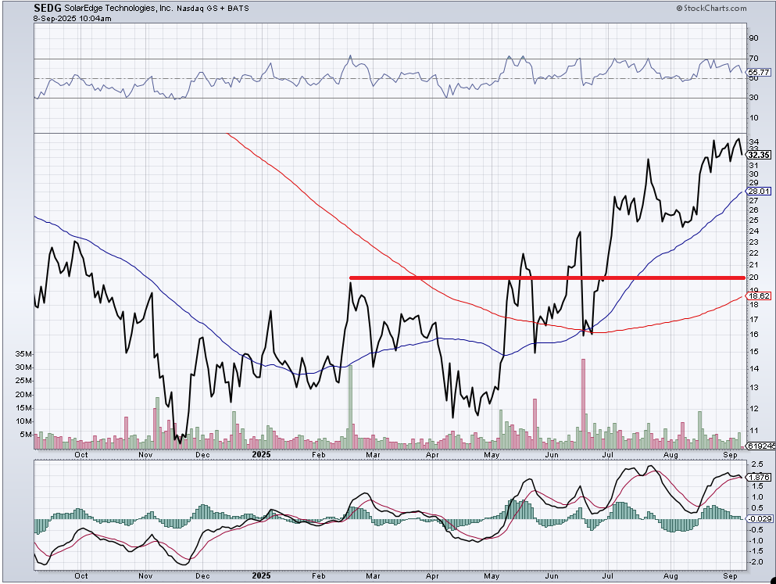Click the MACD histogram value tag -0.029
The width and height of the screenshot is (776, 584).
pyautogui.click(x=760, y=518)
